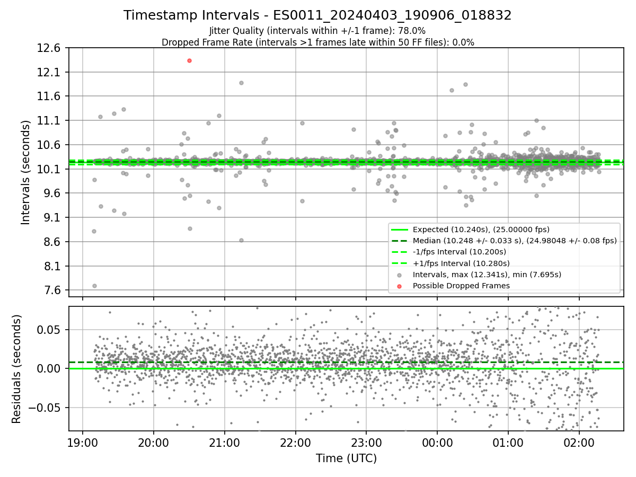The image size is (636, 477).
Task: Click the '01:00' x-axis tick label
Action: click(x=508, y=442)
